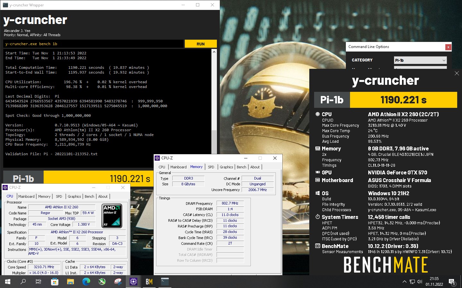Close the BenchMate y-cruncher result panel
462x288 pixels.
point(457,73)
